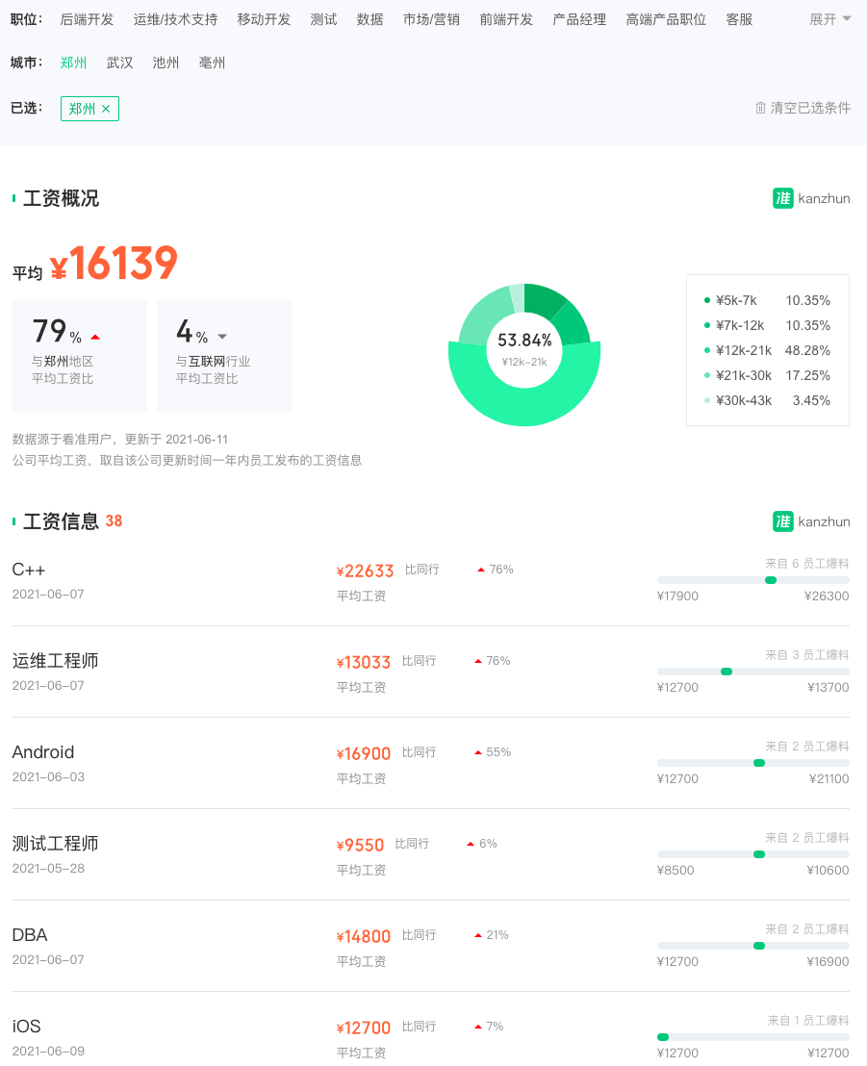This screenshot has width=867, height=1066.
Task: Click the kanzhun logo beside 工资信息
Action: pos(781,521)
